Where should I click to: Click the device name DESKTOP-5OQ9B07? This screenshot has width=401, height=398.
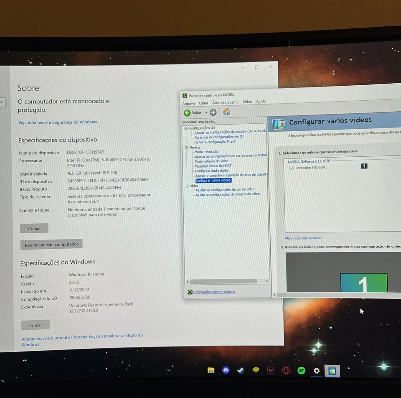(x=85, y=152)
